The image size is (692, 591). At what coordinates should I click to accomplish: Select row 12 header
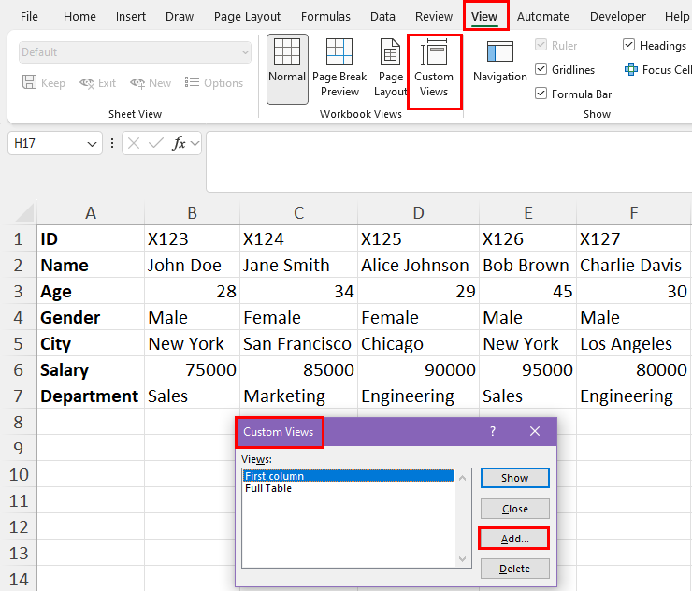[x=18, y=527]
